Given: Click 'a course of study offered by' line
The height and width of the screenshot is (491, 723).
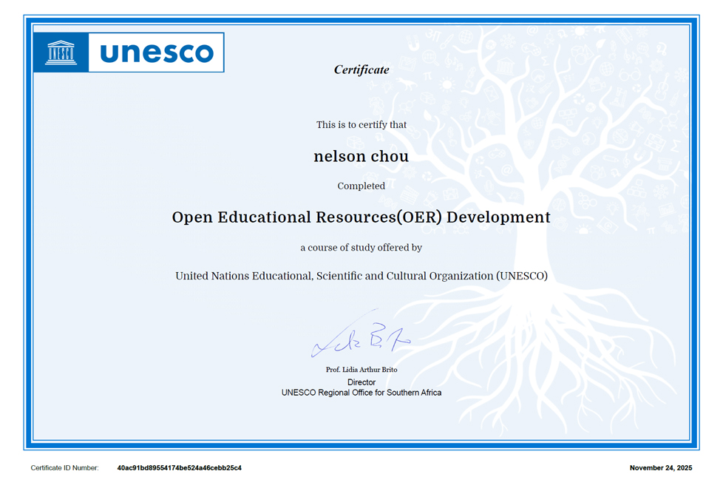Looking at the screenshot, I should (361, 248).
